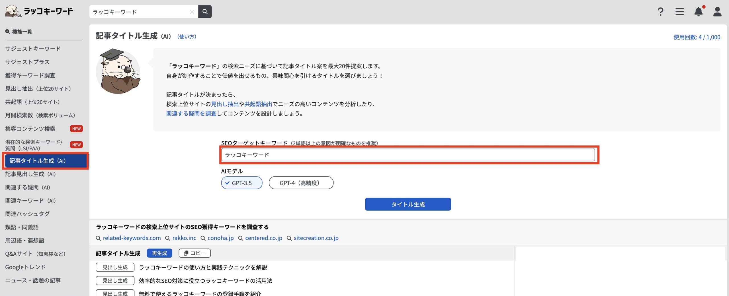Click the Rakko Keyword otter logo
This screenshot has height=296, width=729.
[39, 11]
